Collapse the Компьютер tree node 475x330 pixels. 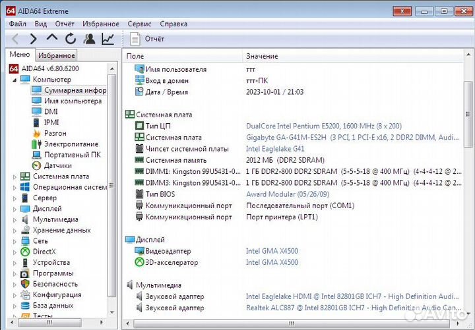point(15,80)
